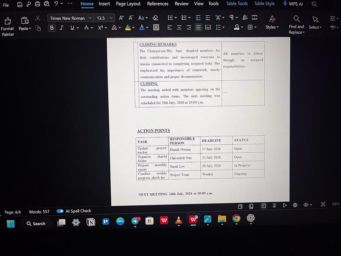
Task: Toggle Italic formatting
Action: click(62, 28)
